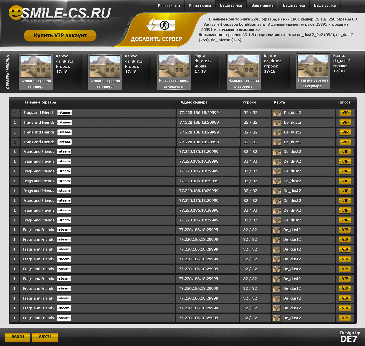Open the last Ваша сылка nav item

coord(325,5)
